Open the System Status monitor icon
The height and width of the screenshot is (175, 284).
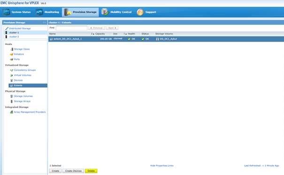7,12
